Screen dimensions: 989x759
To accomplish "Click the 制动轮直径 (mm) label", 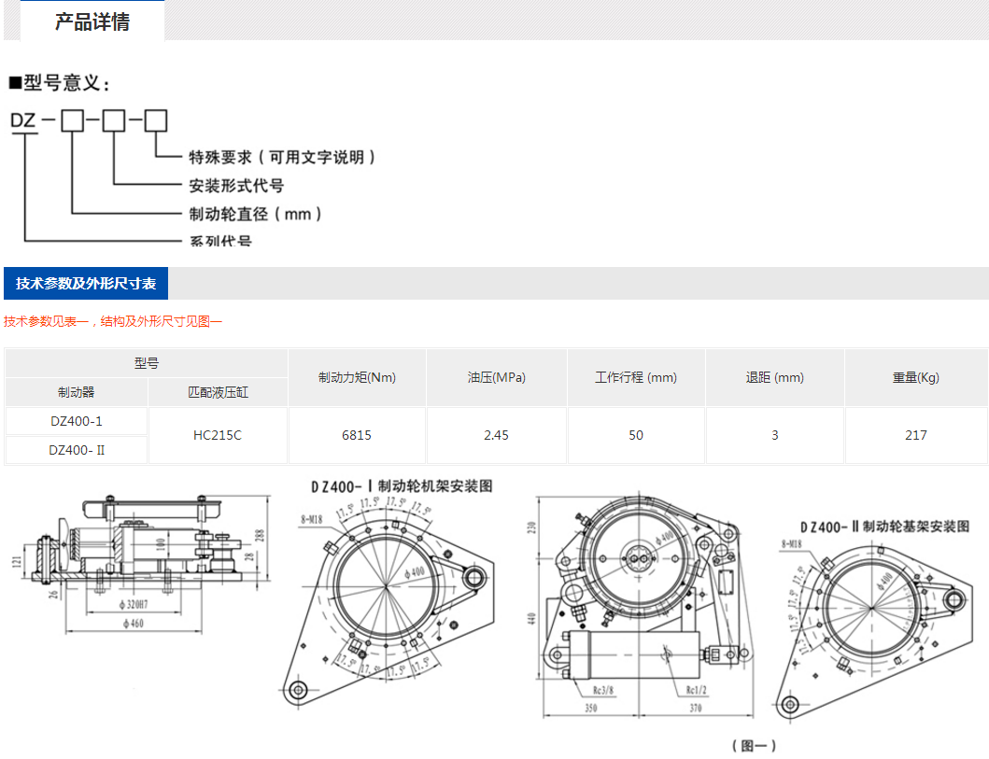I will click(x=256, y=214).
